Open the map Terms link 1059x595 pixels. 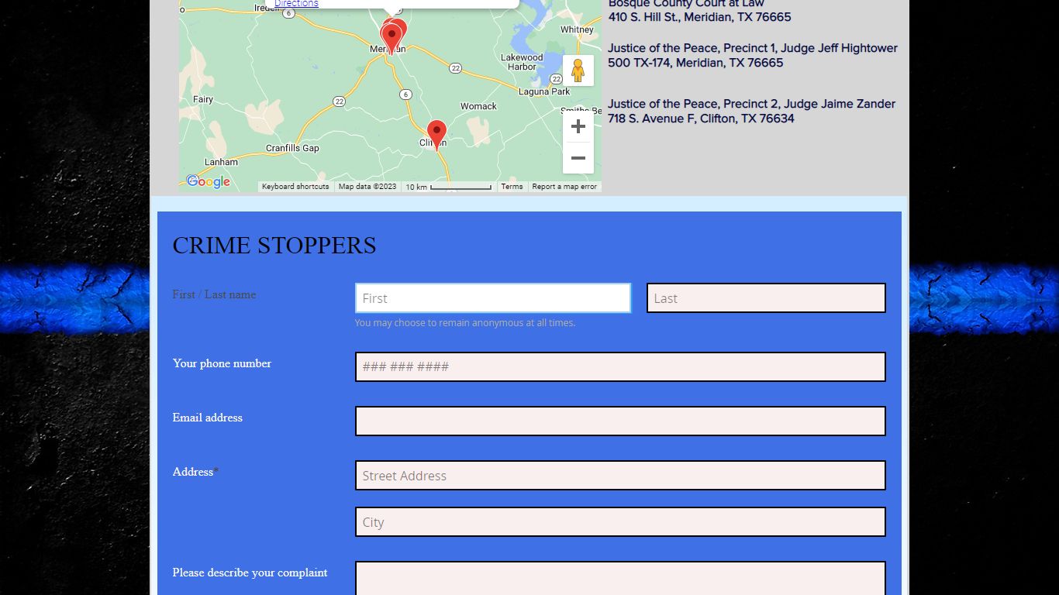512,187
